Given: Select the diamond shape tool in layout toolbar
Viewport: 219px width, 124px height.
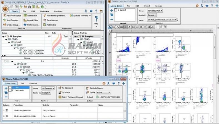Looking at the screenshot, I should tap(141, 27).
